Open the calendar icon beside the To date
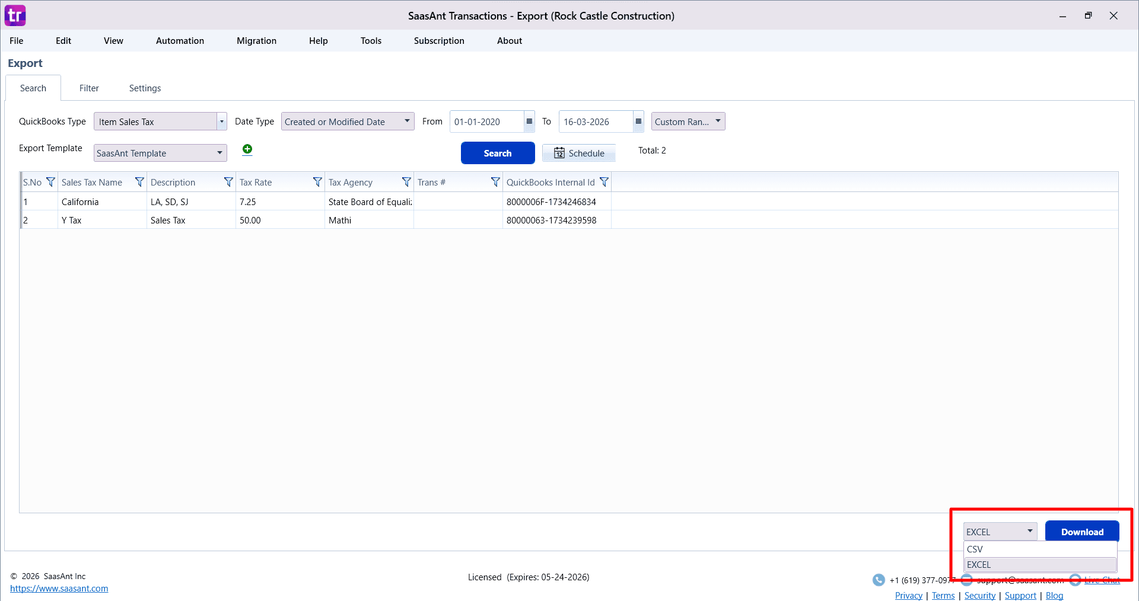This screenshot has height=601, width=1139. tap(638, 122)
